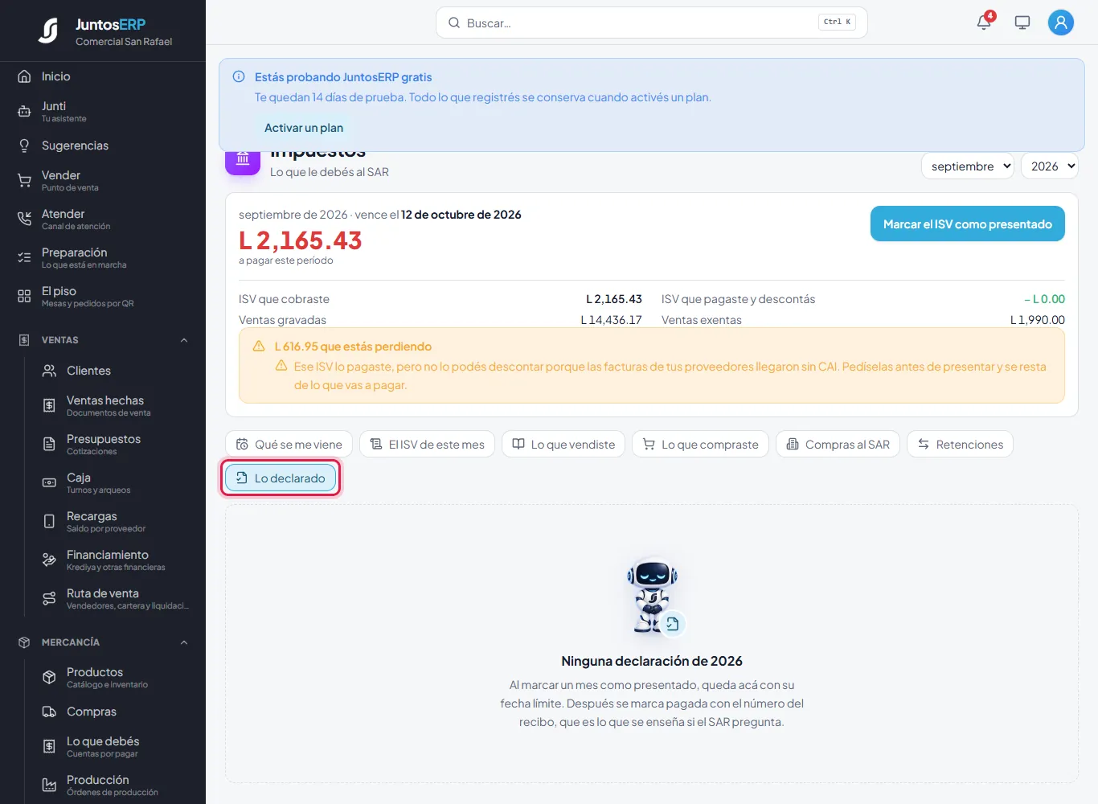Image resolution: width=1098 pixels, height=804 pixels.
Task: Click the Buscar search field
Action: pos(651,23)
